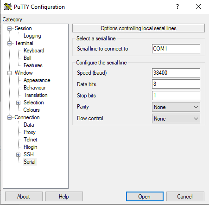Click the About button
This screenshot has height=205, width=209.
click(x=24, y=197)
